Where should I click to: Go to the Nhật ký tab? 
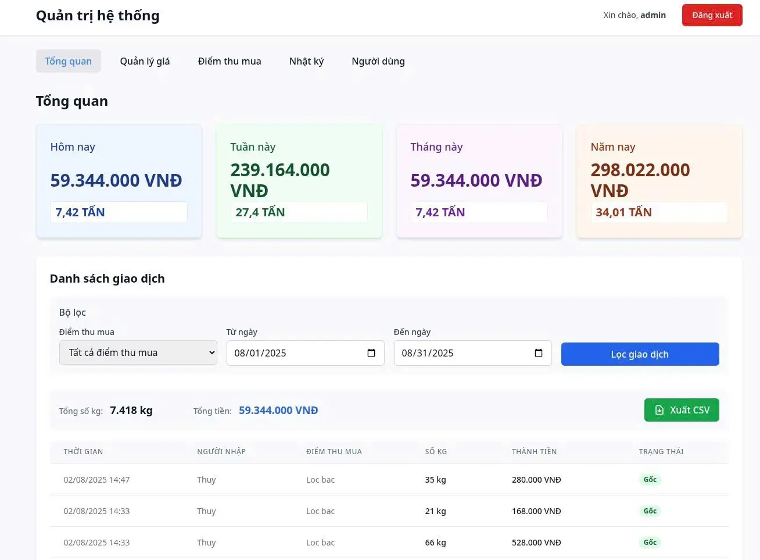[306, 61]
